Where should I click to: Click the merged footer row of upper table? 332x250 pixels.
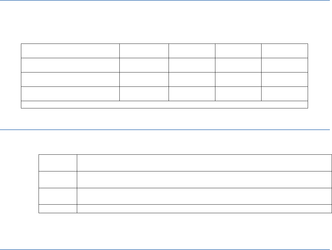[x=165, y=105]
